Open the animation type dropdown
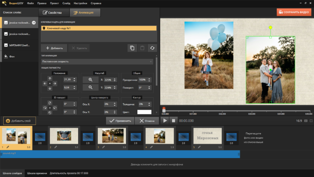Image resolution: width=314 pixels, height=177 pixels. click(97, 61)
